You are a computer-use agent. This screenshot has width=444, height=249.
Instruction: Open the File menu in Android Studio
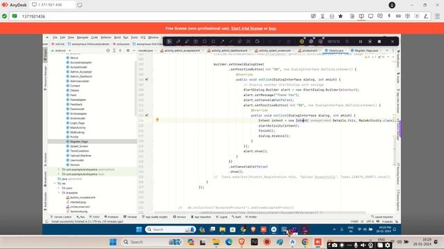(x=55, y=37)
